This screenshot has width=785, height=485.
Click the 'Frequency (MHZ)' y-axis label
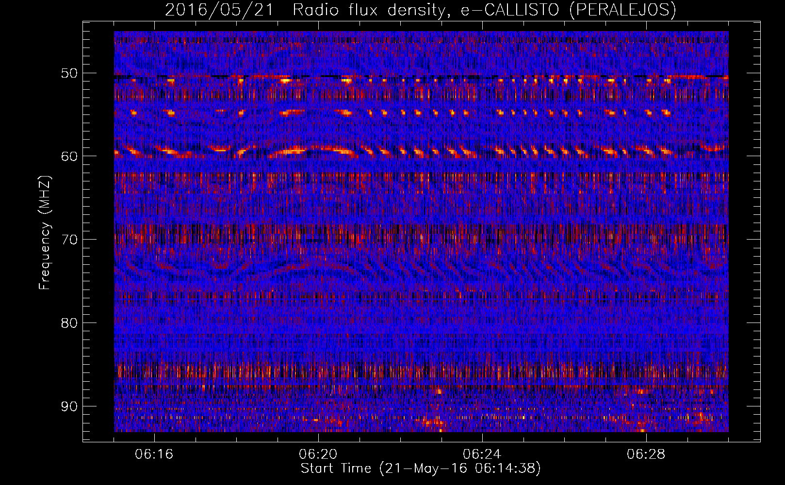[45, 232]
